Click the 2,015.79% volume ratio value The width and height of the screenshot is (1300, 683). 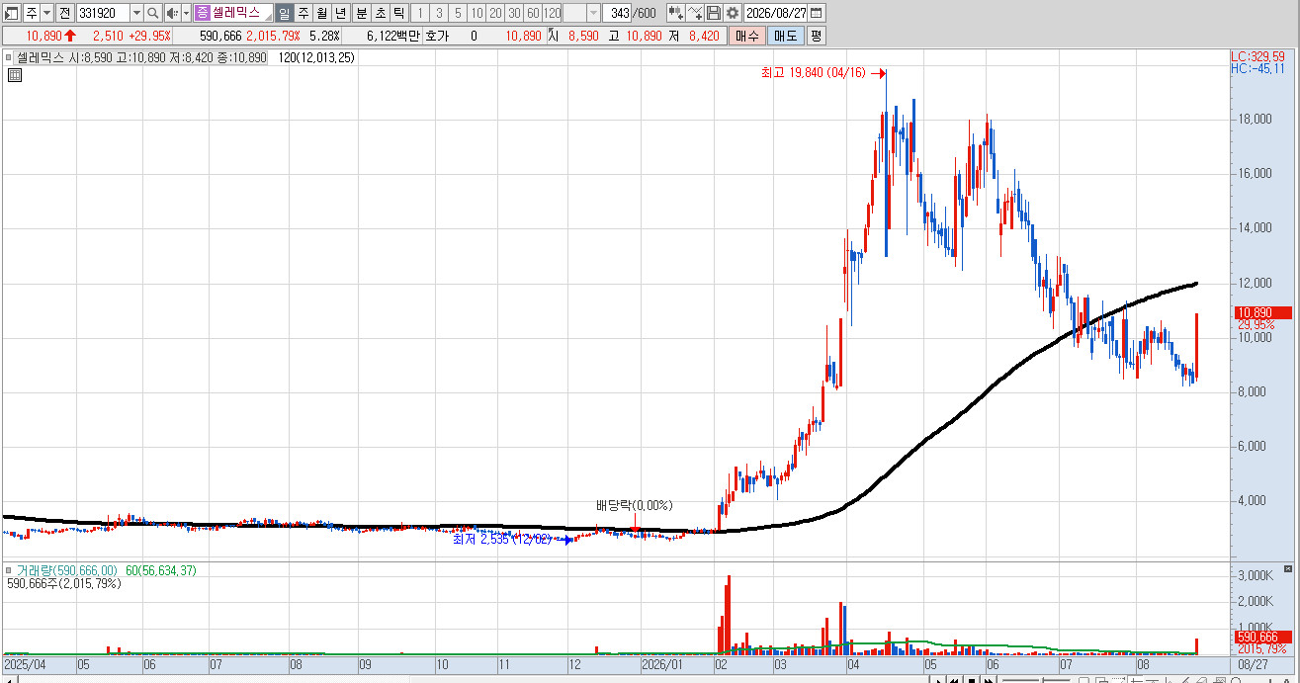point(273,36)
